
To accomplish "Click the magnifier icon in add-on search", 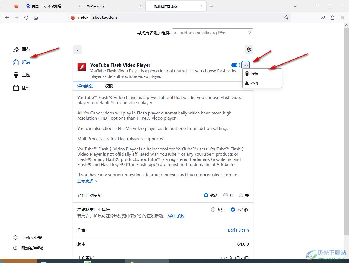I will tap(249, 33).
